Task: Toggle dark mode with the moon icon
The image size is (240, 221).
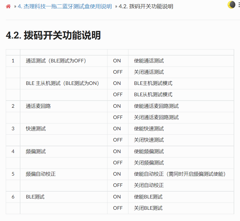Action: tap(231, 5)
